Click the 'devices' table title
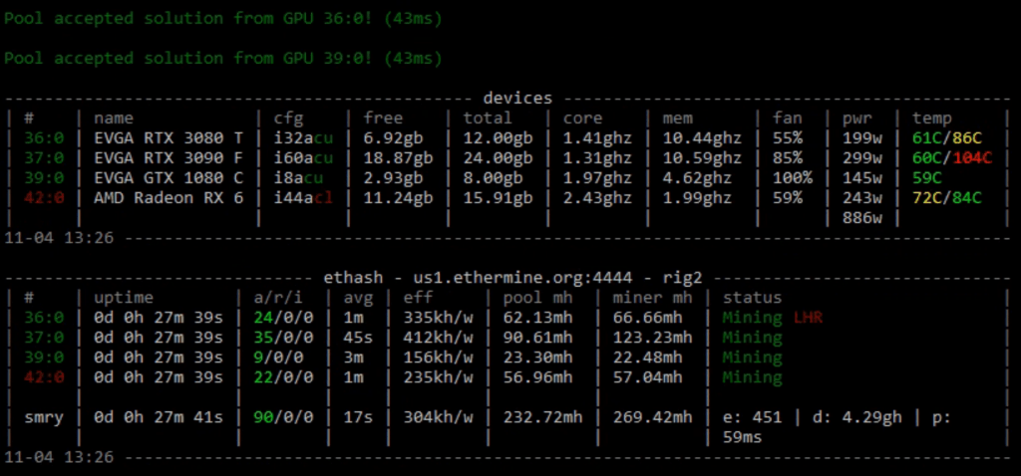 tap(517, 99)
